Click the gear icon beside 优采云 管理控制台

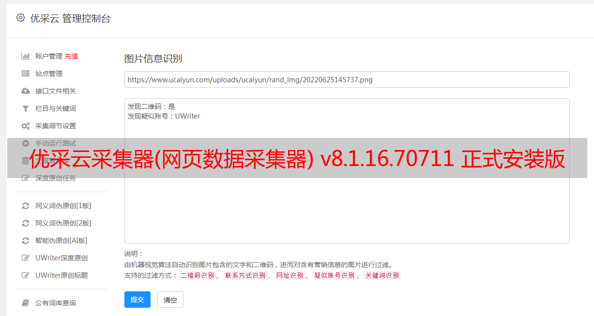pyautogui.click(x=20, y=18)
